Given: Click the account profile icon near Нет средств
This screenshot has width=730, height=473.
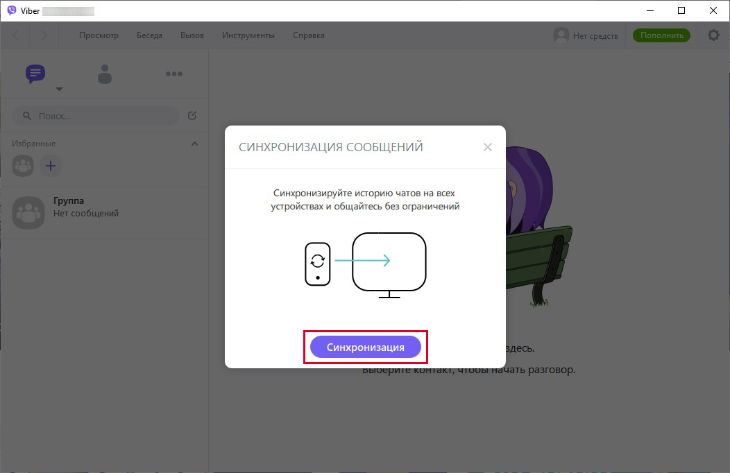Looking at the screenshot, I should (559, 35).
